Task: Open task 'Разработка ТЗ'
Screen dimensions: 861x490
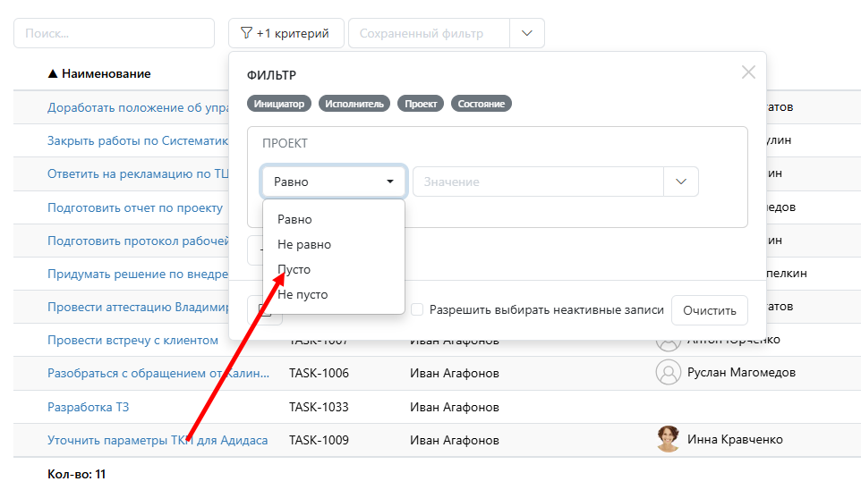Action: (89, 407)
